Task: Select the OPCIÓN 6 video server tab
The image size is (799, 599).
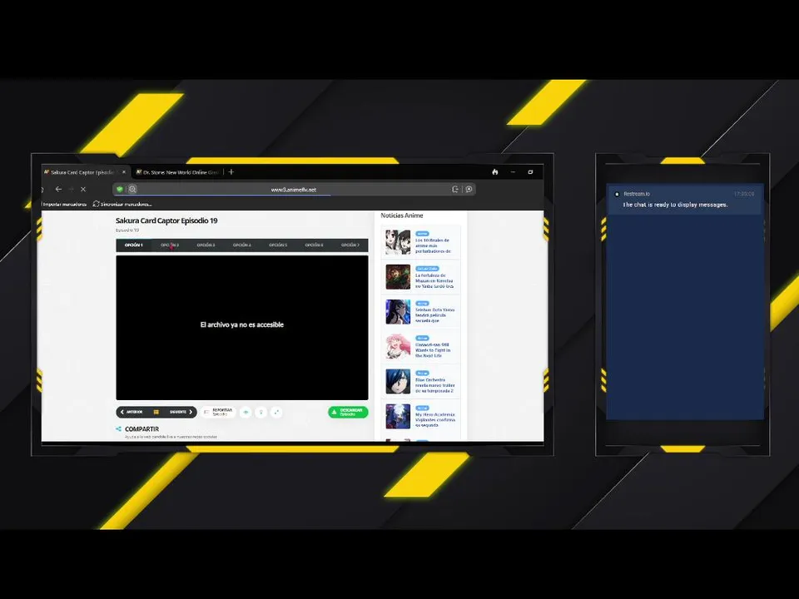Action: (315, 245)
